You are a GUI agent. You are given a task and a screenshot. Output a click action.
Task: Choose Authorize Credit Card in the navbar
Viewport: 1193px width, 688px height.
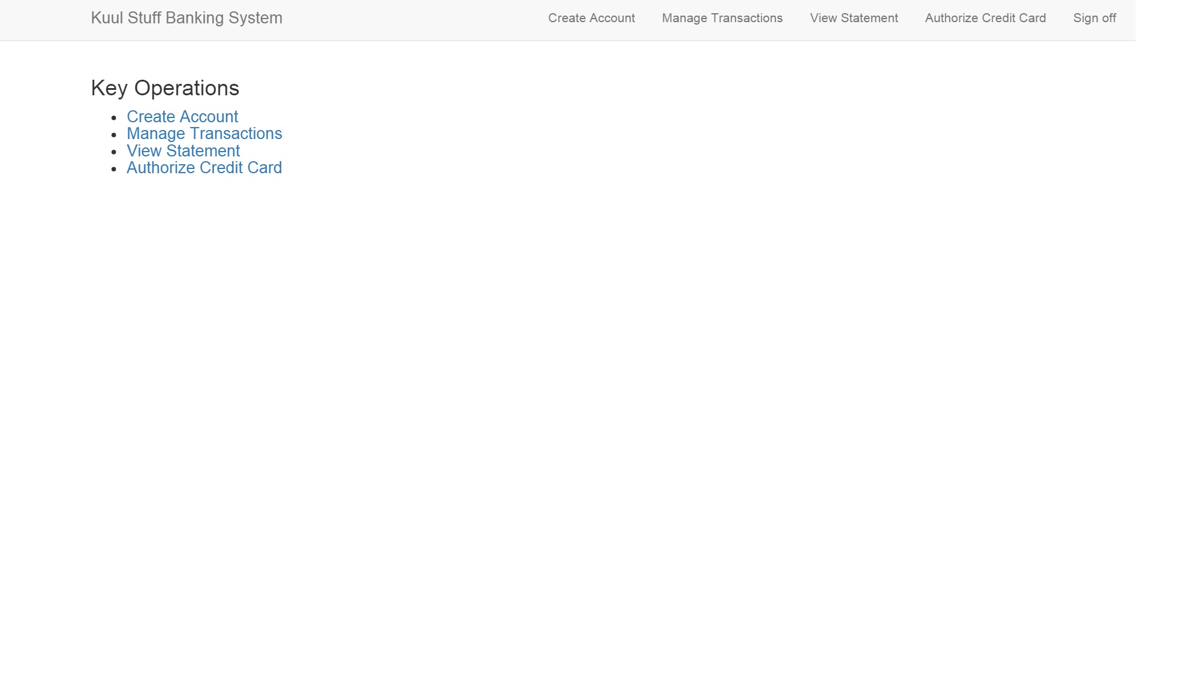pyautogui.click(x=985, y=18)
